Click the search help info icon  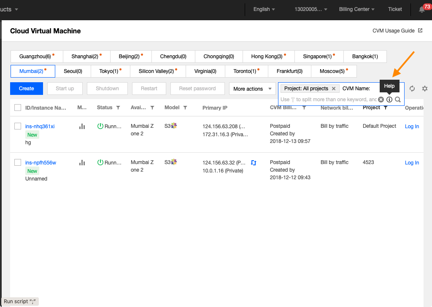click(x=389, y=100)
